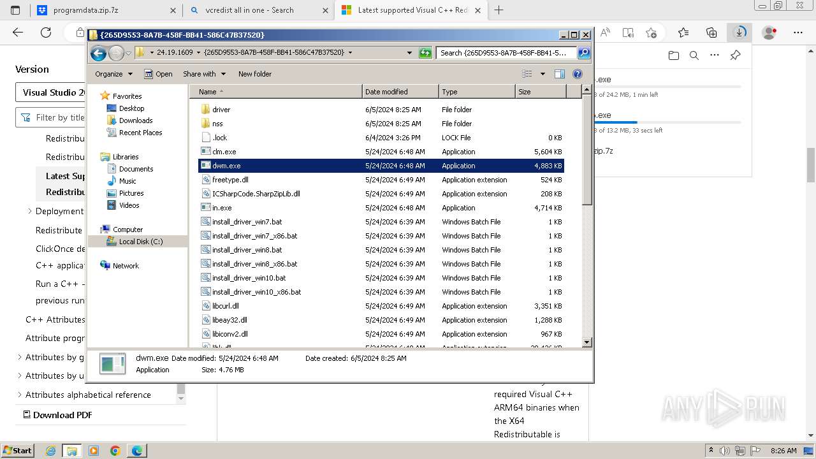
Task: Launch Chrome from taskbar
Action: click(x=115, y=451)
